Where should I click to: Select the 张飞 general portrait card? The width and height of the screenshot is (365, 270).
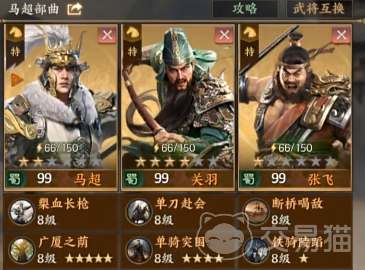(x=295, y=107)
